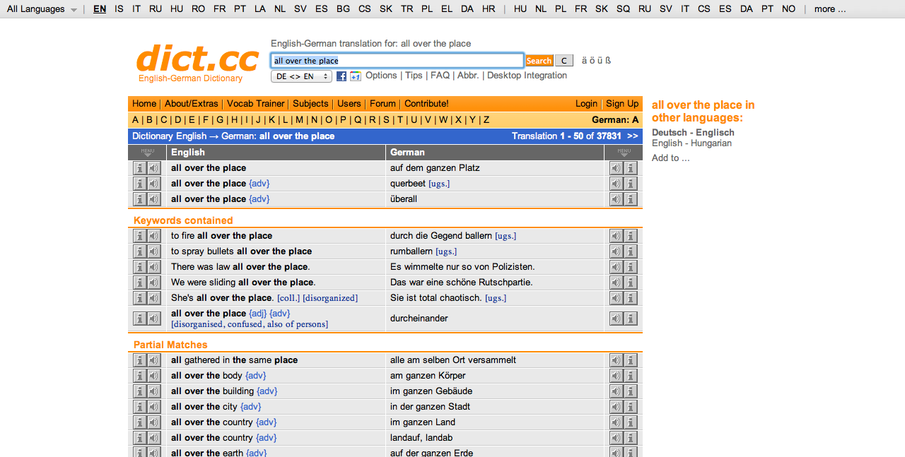Open the Forum page
Viewport: 905px width, 457px height.
(383, 104)
